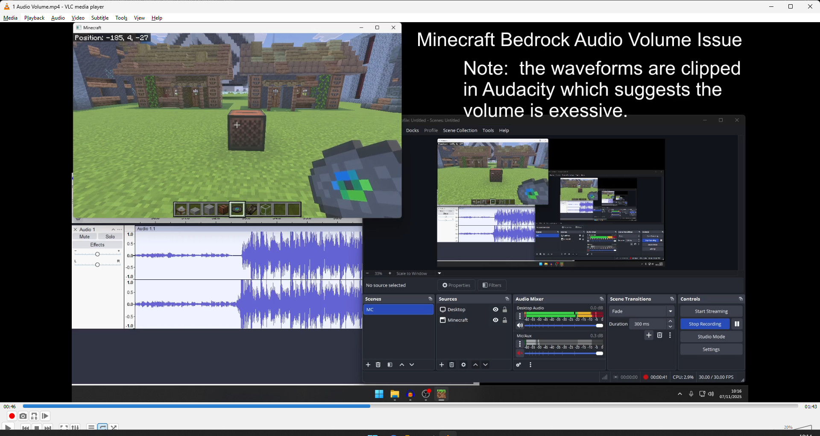Toggle VLC fullscreen mode
820x436 pixels.
coord(64,427)
